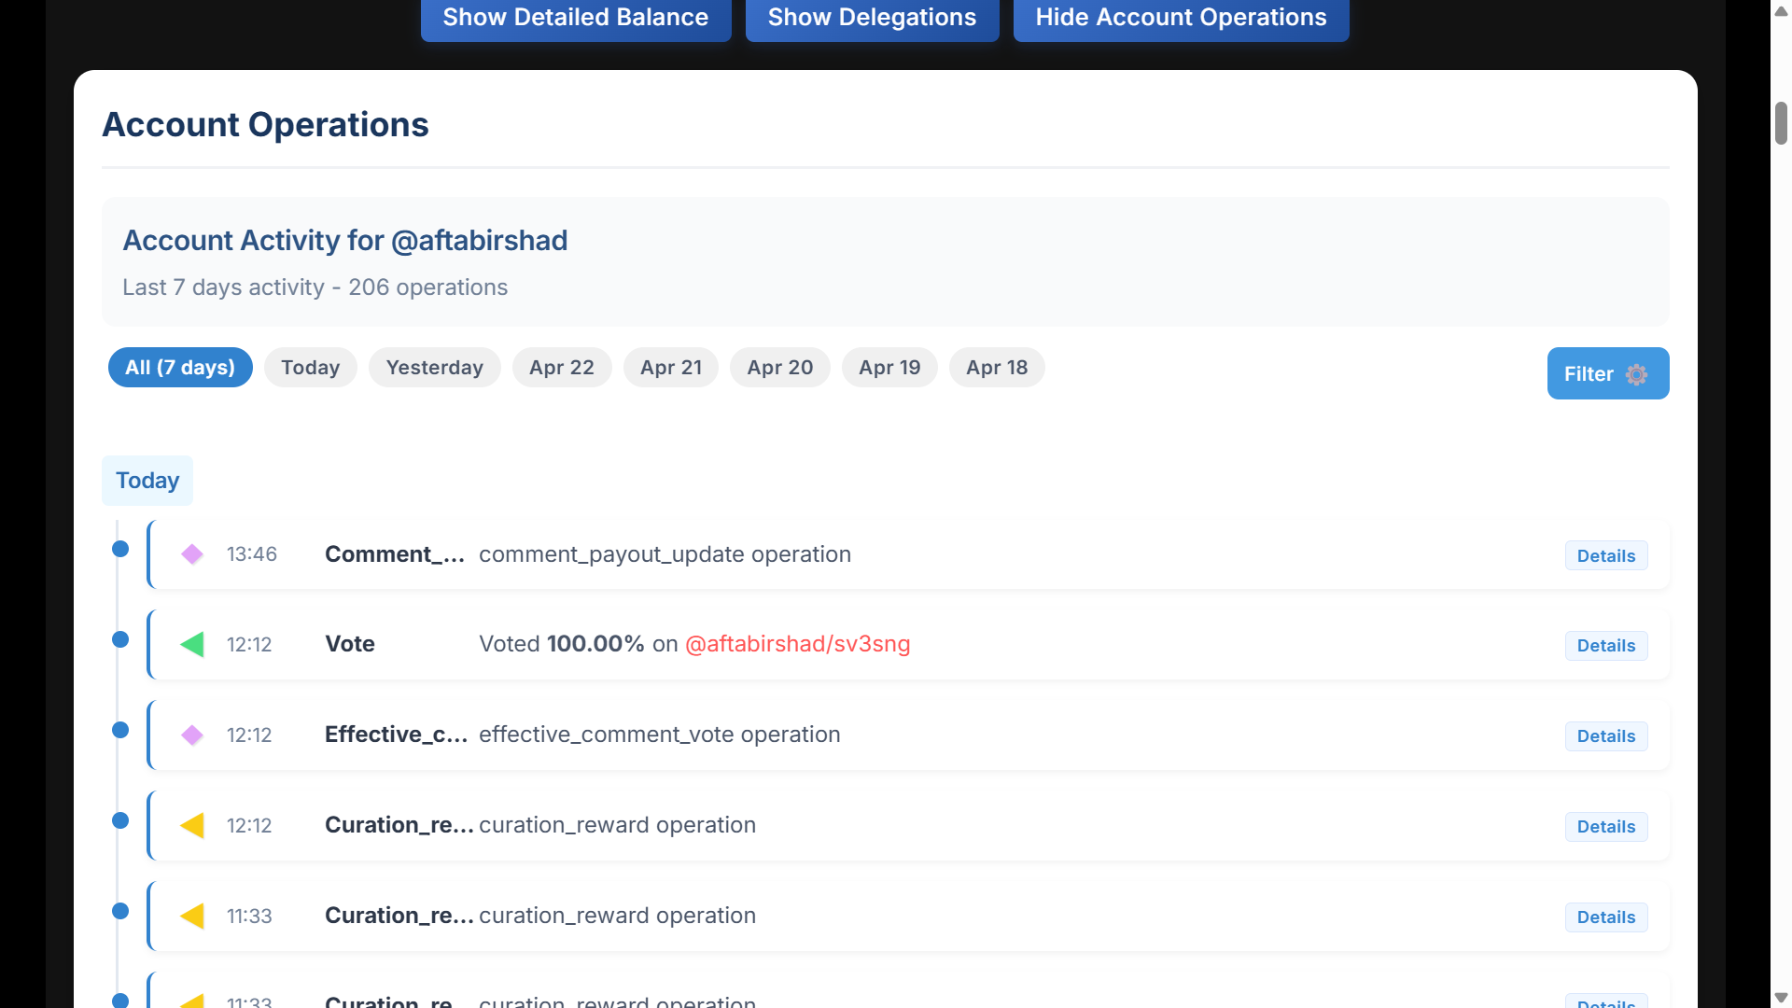Click the timeline dot for Effective_c operation
Image resolution: width=1792 pixels, height=1008 pixels.
click(x=120, y=730)
